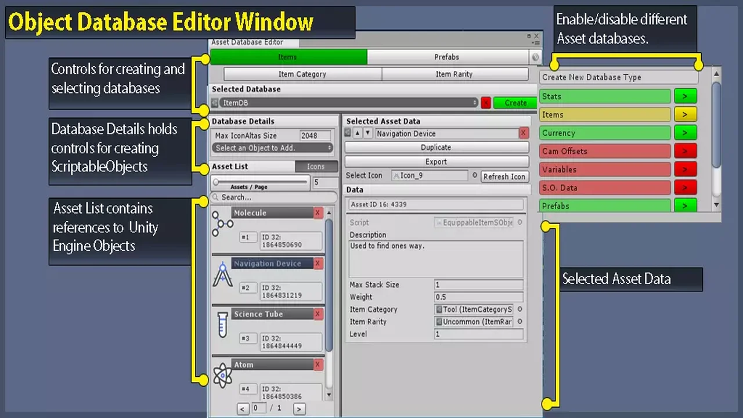Move selected asset up with up arrow
This screenshot has width=743, height=418.
pos(358,134)
